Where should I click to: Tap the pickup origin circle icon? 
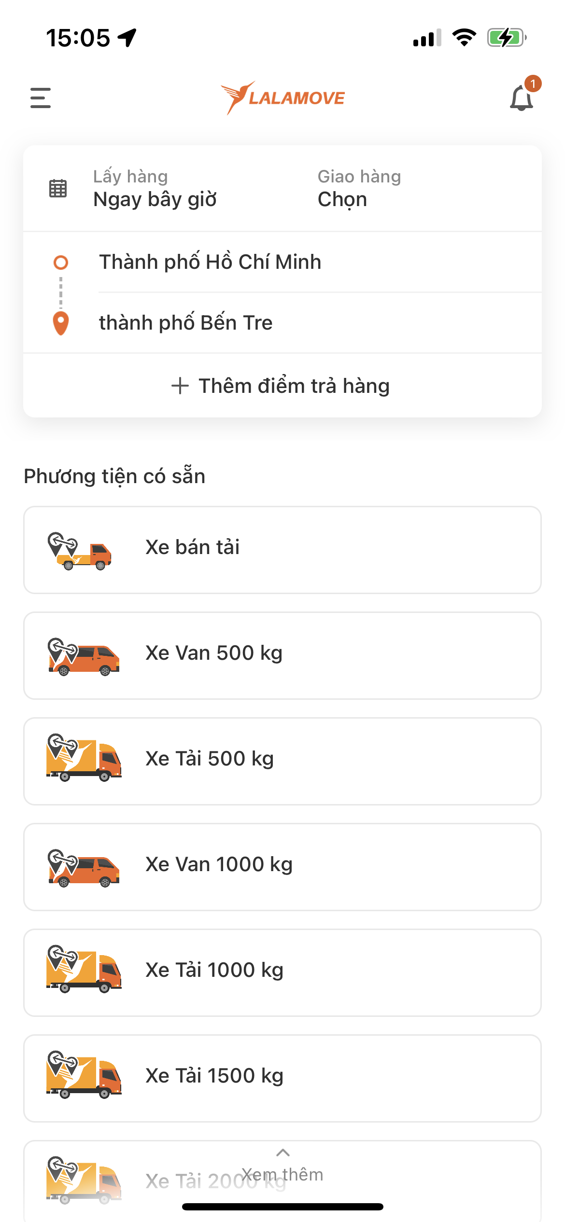(60, 263)
